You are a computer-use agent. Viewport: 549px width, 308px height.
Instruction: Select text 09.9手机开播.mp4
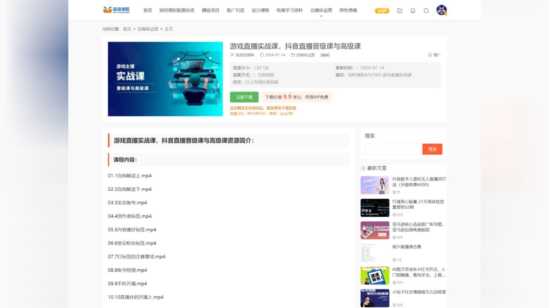[x=127, y=284]
